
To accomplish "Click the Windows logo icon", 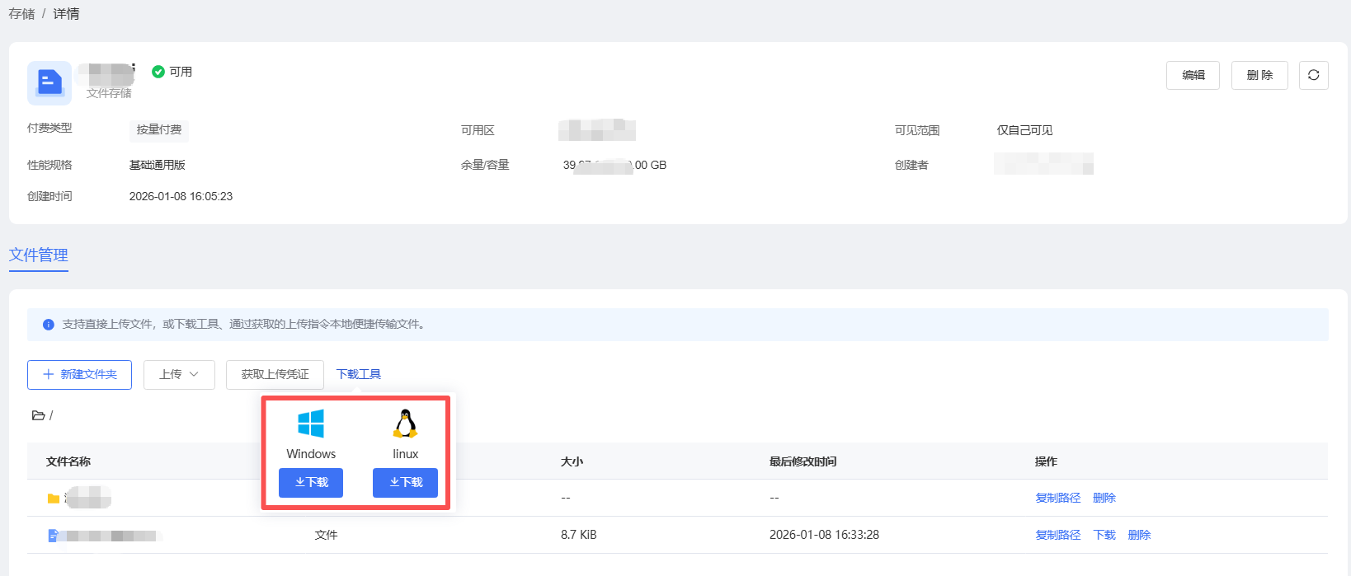I will click(x=311, y=424).
